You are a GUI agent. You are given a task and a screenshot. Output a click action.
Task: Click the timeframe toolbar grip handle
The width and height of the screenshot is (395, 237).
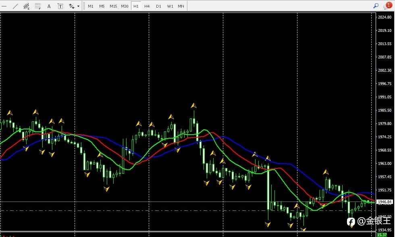[84, 6]
